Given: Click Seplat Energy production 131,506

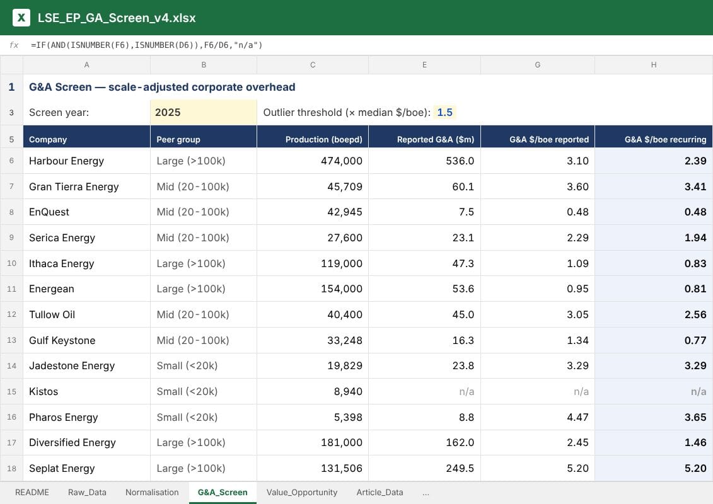Looking at the screenshot, I should click(313, 468).
